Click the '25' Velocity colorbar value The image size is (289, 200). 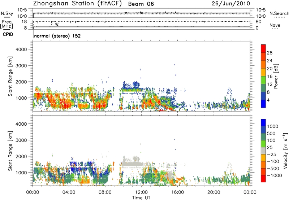coord(270,148)
